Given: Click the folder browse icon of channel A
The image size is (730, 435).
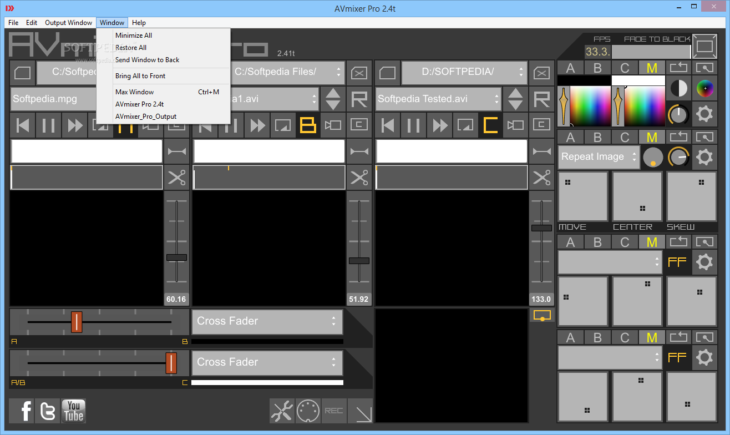Looking at the screenshot, I should pyautogui.click(x=22, y=73).
